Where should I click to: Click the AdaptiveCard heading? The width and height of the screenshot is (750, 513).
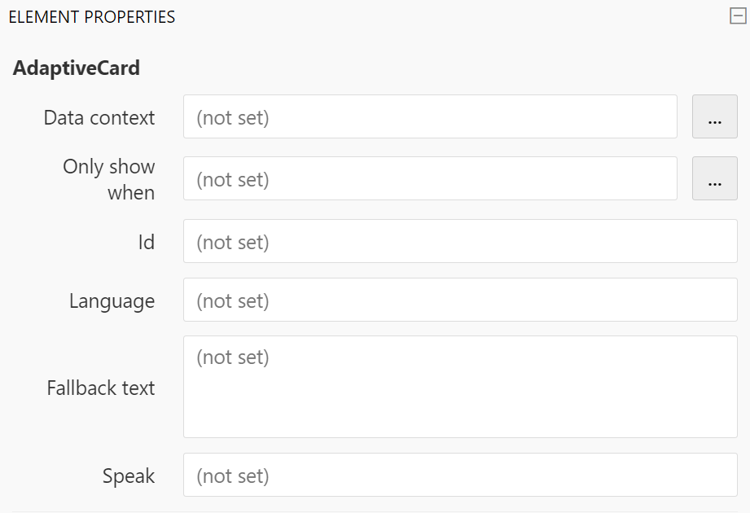click(76, 68)
